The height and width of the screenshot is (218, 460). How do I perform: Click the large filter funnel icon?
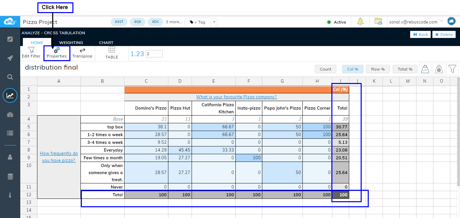(452, 69)
